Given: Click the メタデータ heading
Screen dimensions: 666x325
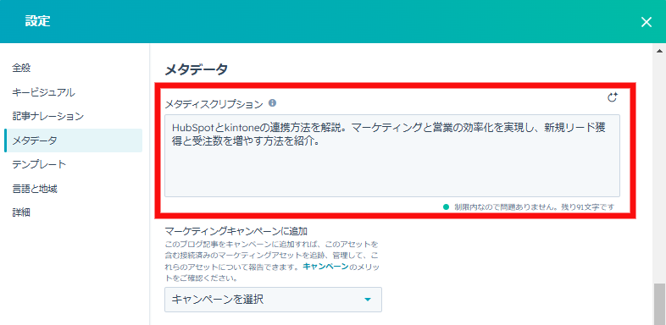Looking at the screenshot, I should 197,69.
